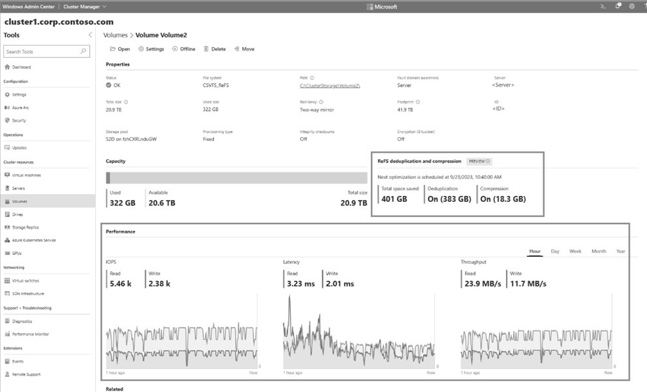Click the 401 GB total space saved value
Viewport: 647px width, 392px height.
(394, 199)
